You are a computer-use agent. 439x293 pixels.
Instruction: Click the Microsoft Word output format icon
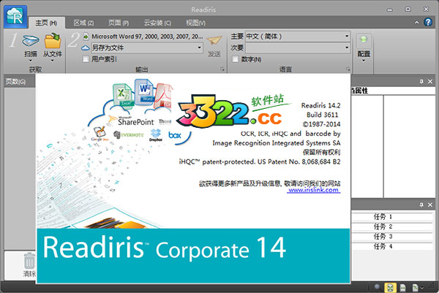[86, 37]
